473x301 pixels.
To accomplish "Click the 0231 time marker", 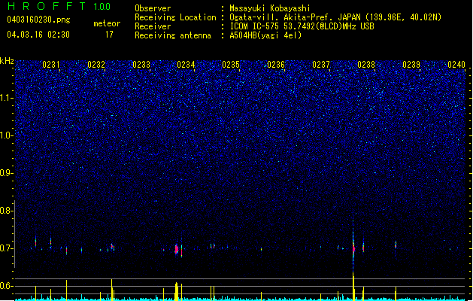I will [x=51, y=65].
